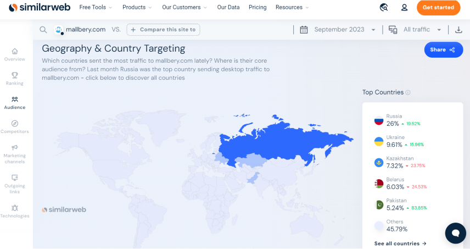
Task: Open the website search globe icon
Action: click(384, 7)
